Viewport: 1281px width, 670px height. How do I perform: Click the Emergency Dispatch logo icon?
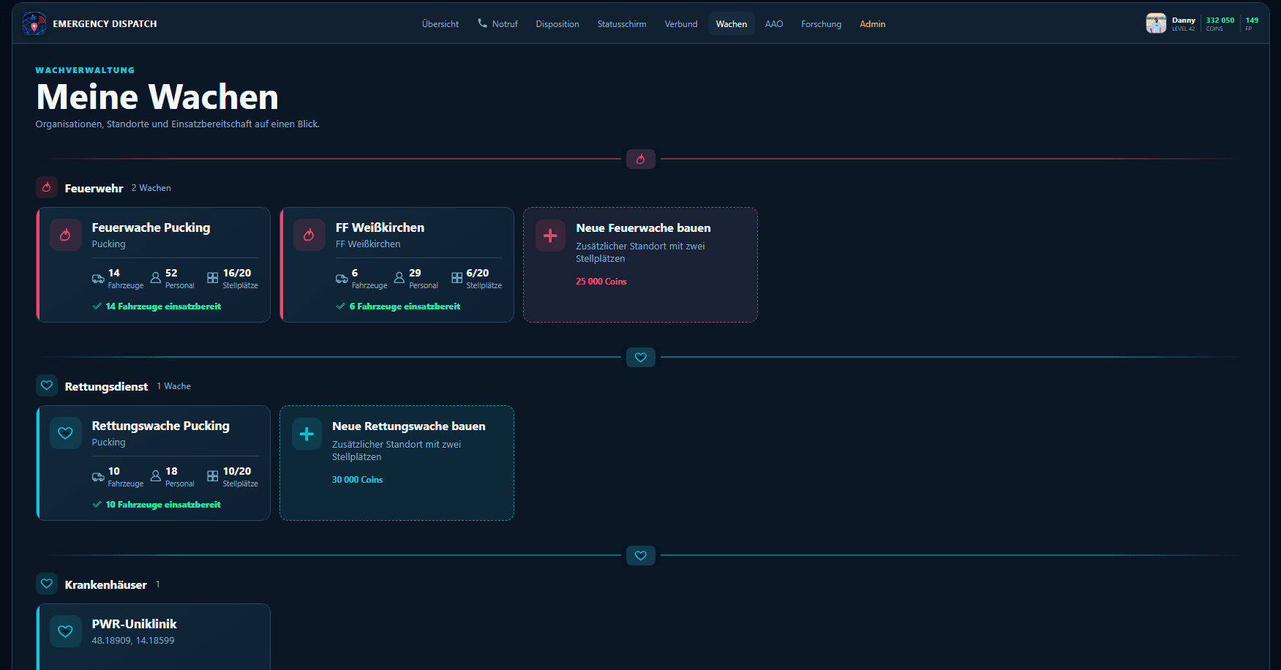(x=34, y=23)
